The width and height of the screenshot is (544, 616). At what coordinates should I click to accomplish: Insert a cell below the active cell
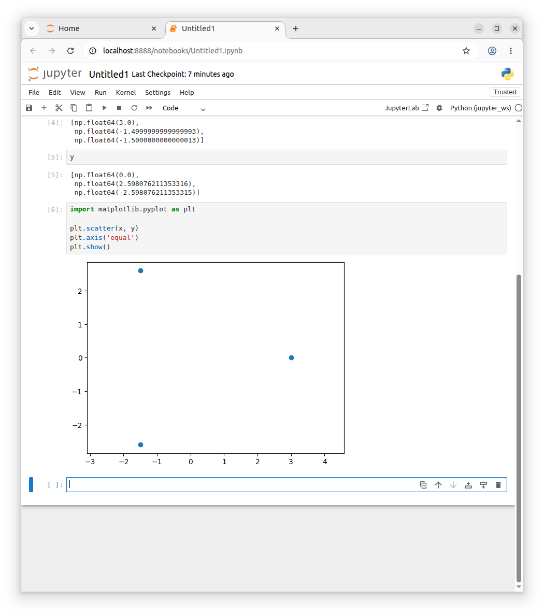tap(483, 485)
